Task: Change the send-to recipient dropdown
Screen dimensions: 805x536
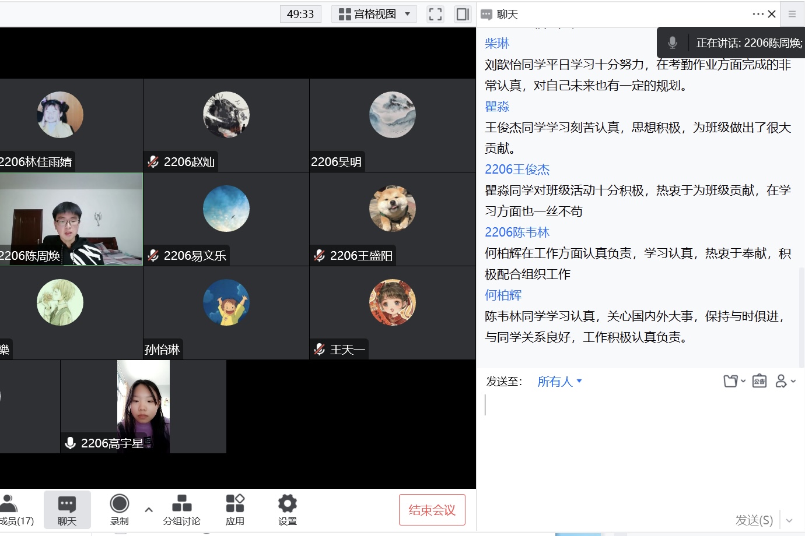Action: 559,382
